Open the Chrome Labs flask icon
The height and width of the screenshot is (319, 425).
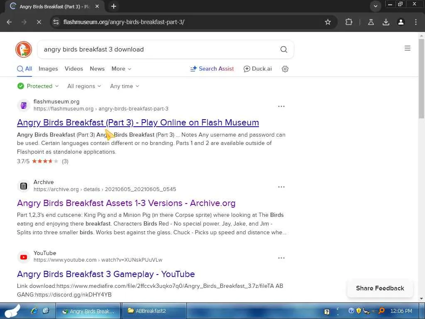pyautogui.click(x=371, y=22)
